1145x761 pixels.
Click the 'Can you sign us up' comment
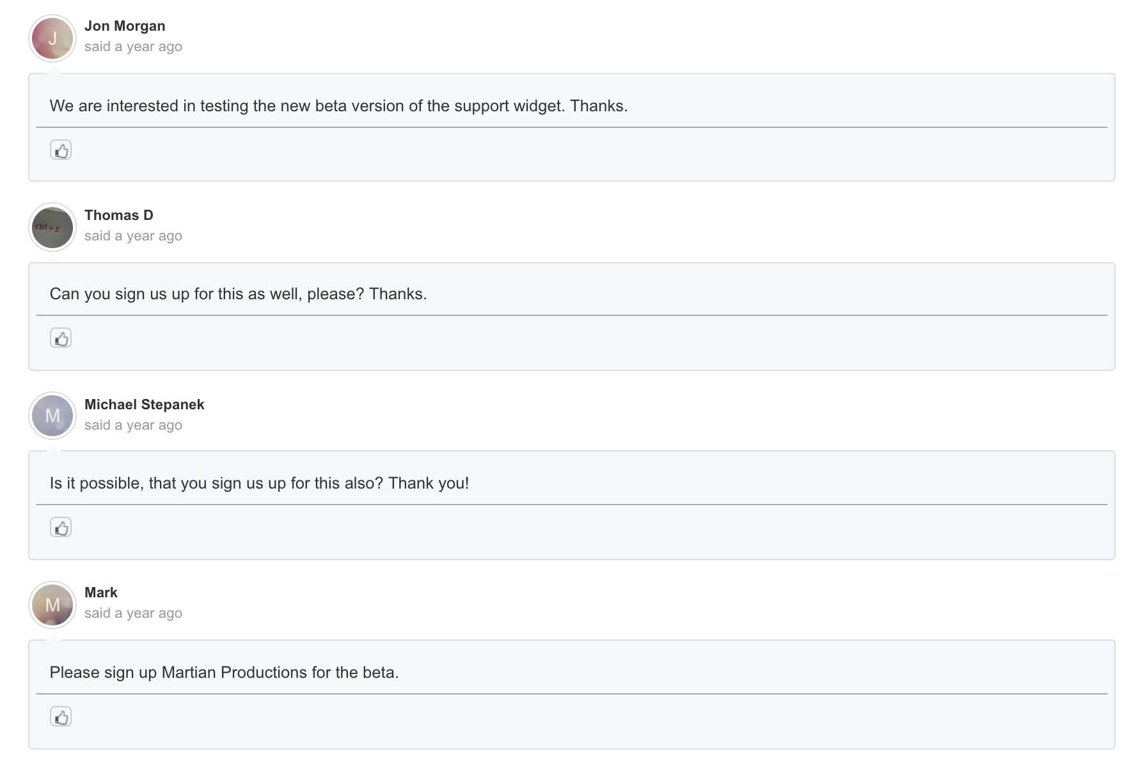[238, 294]
